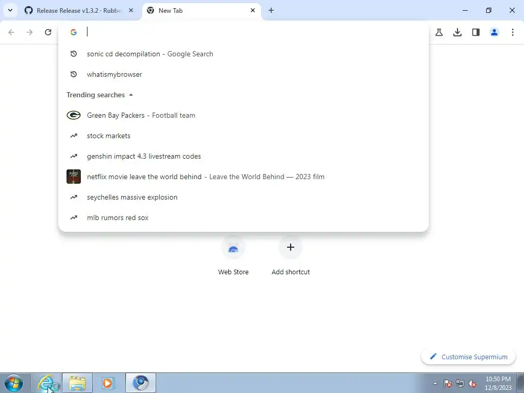Click the Show desktop button on the taskbar
524x393 pixels.
520,383
